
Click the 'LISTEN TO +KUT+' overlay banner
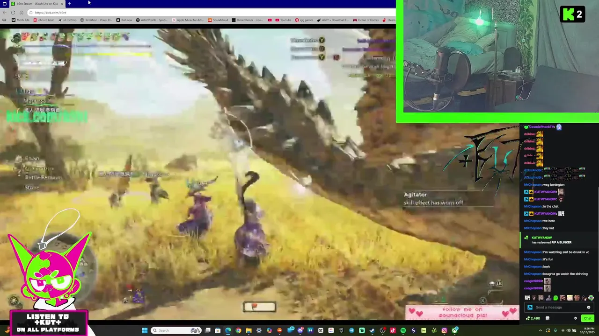point(48,323)
